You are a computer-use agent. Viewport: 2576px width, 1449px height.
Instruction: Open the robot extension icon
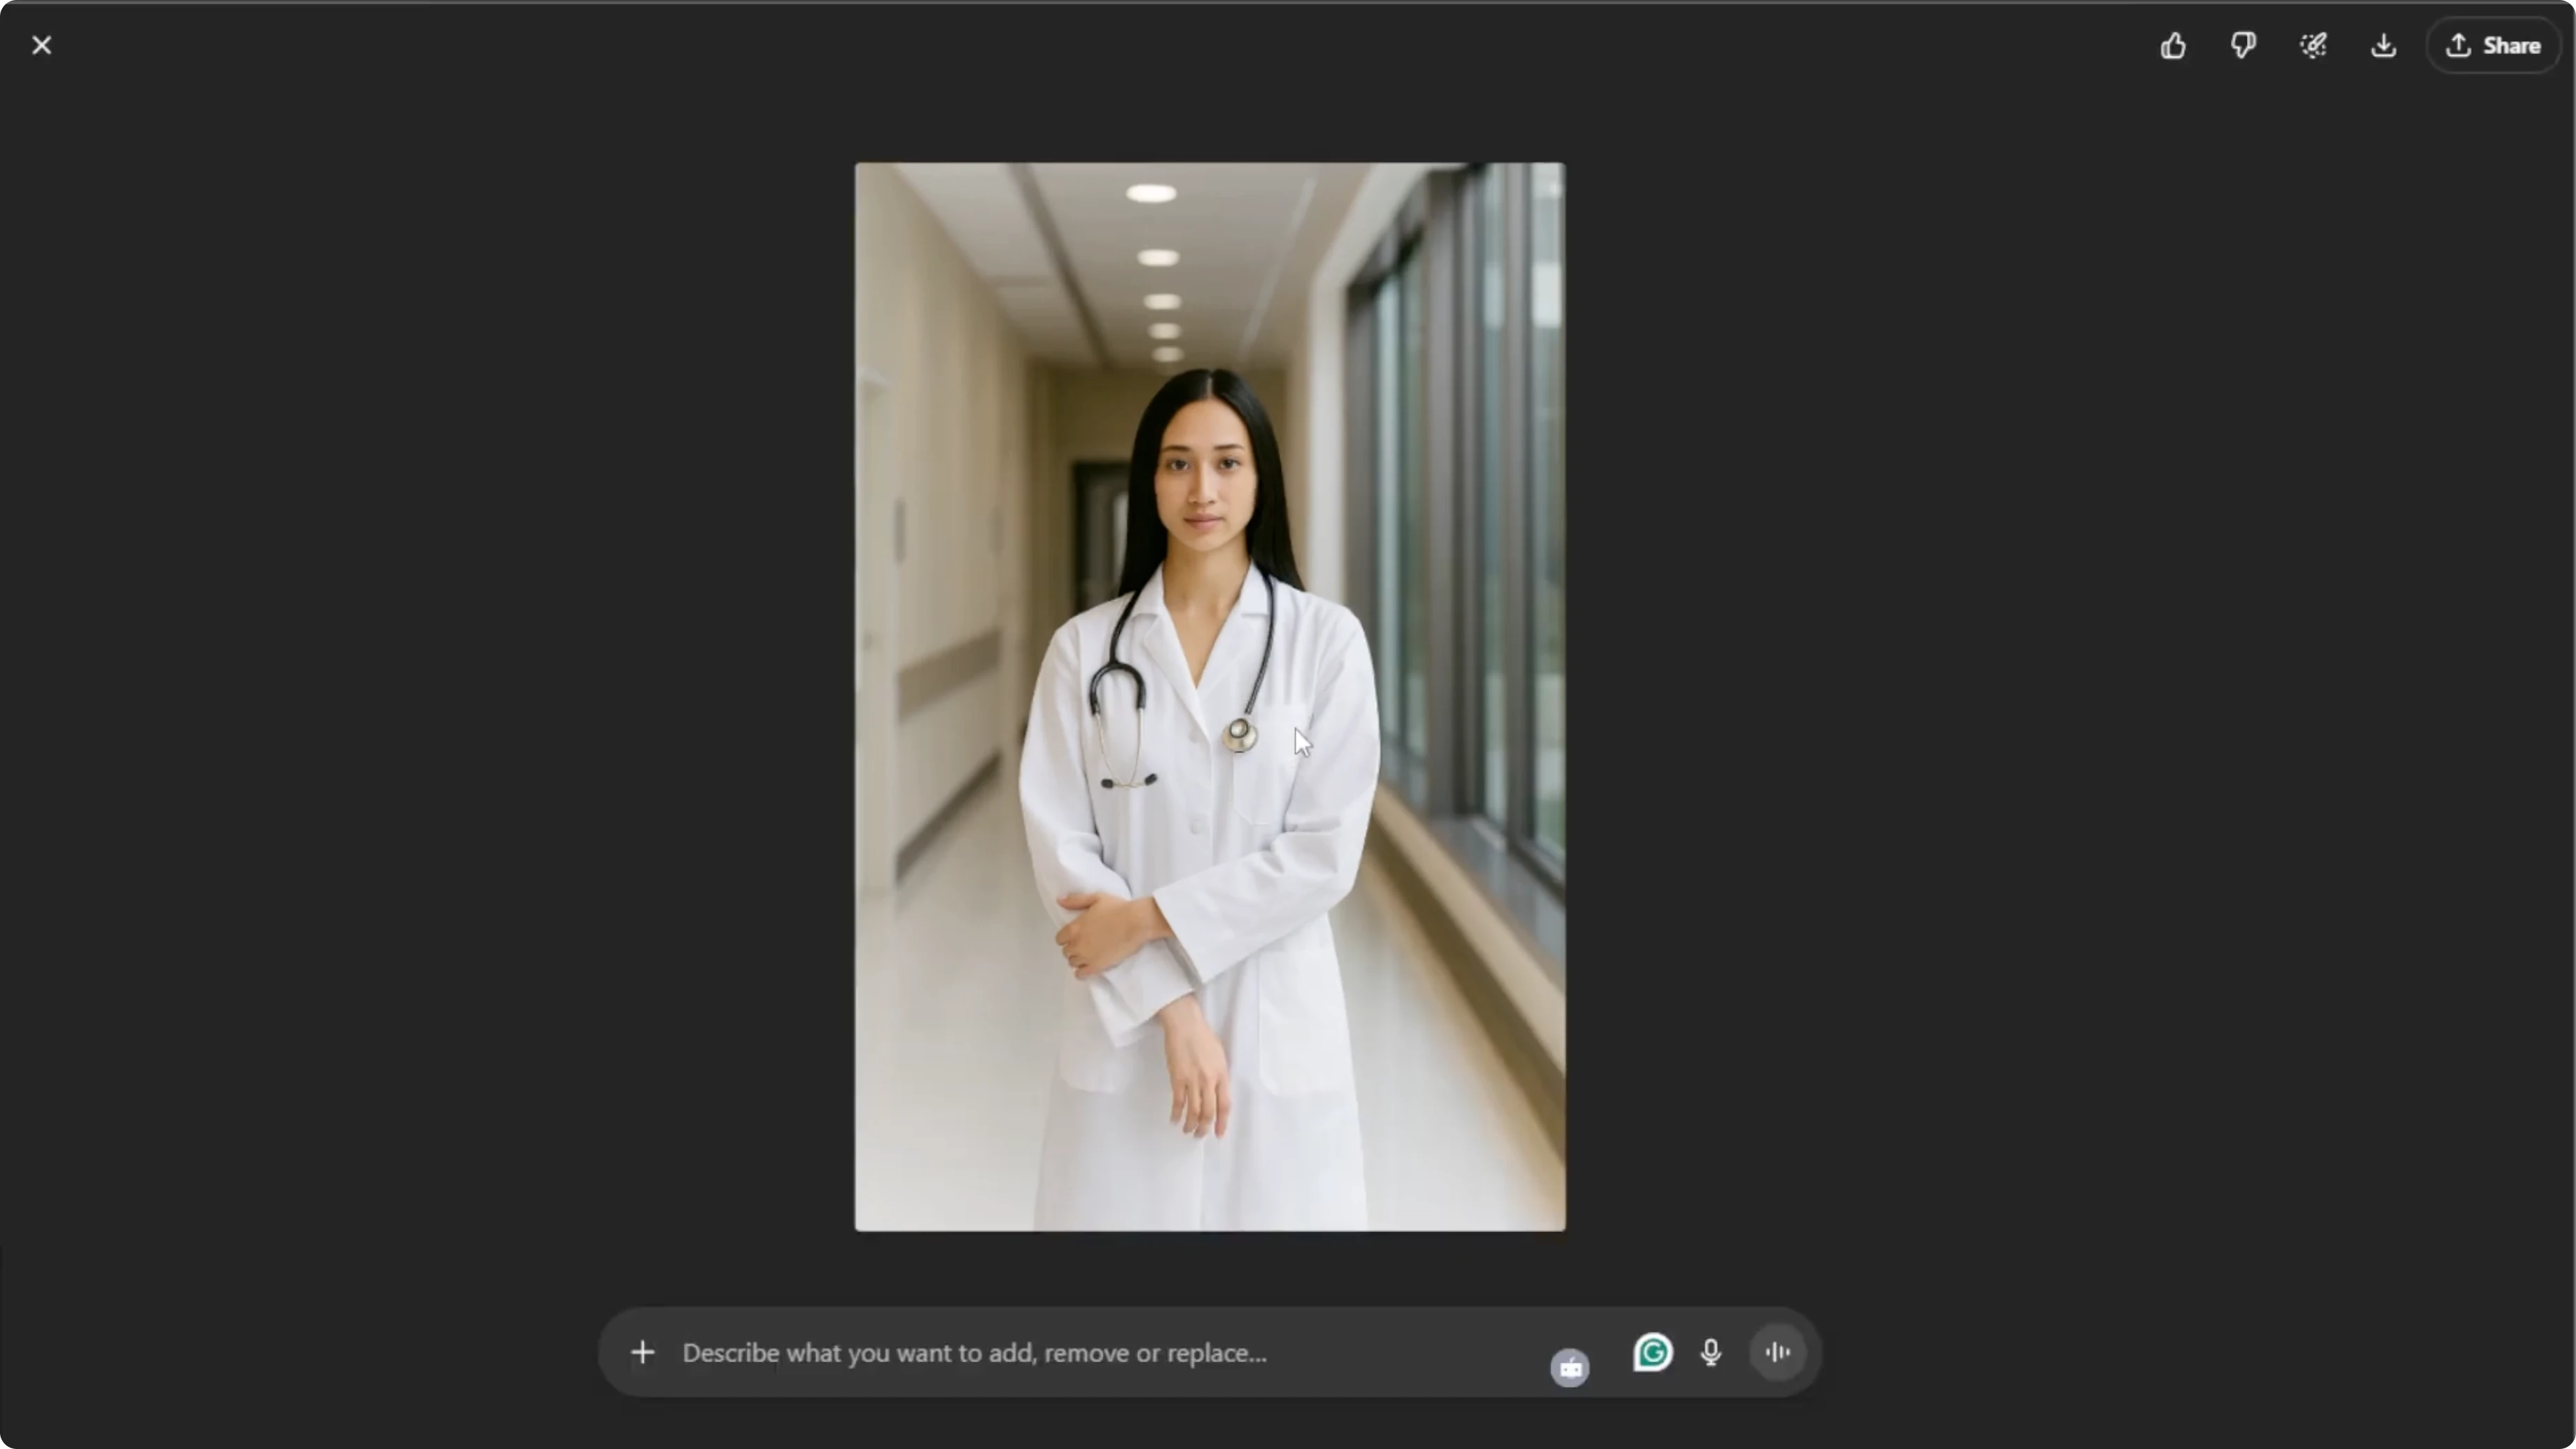1570,1367
